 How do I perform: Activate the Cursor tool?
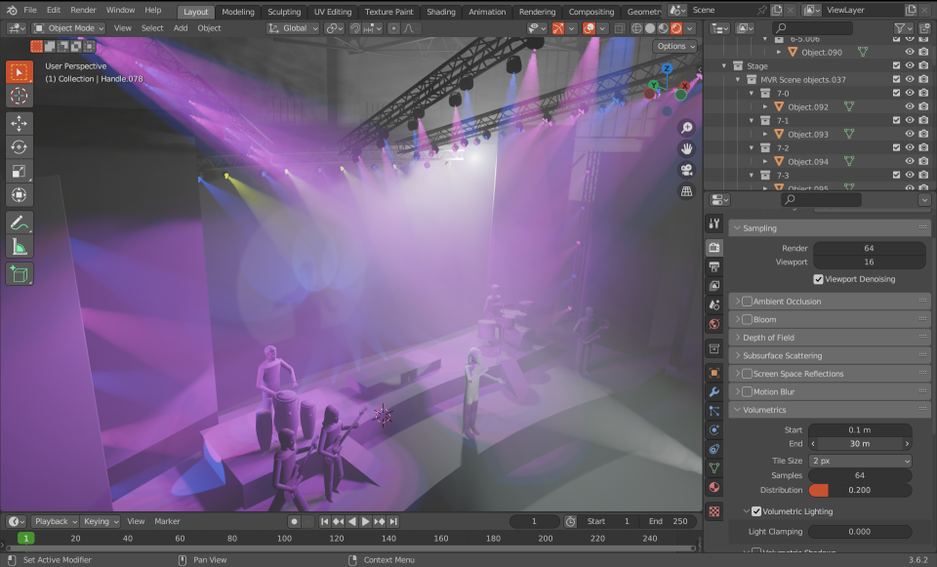point(20,96)
